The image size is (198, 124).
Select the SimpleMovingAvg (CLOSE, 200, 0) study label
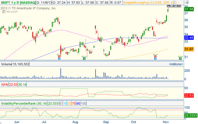[x=148, y=3]
